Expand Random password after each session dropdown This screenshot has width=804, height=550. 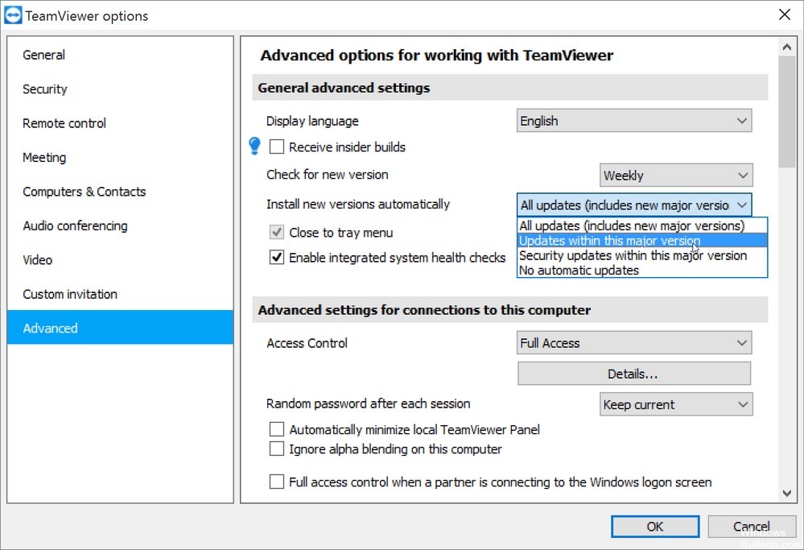tap(676, 404)
